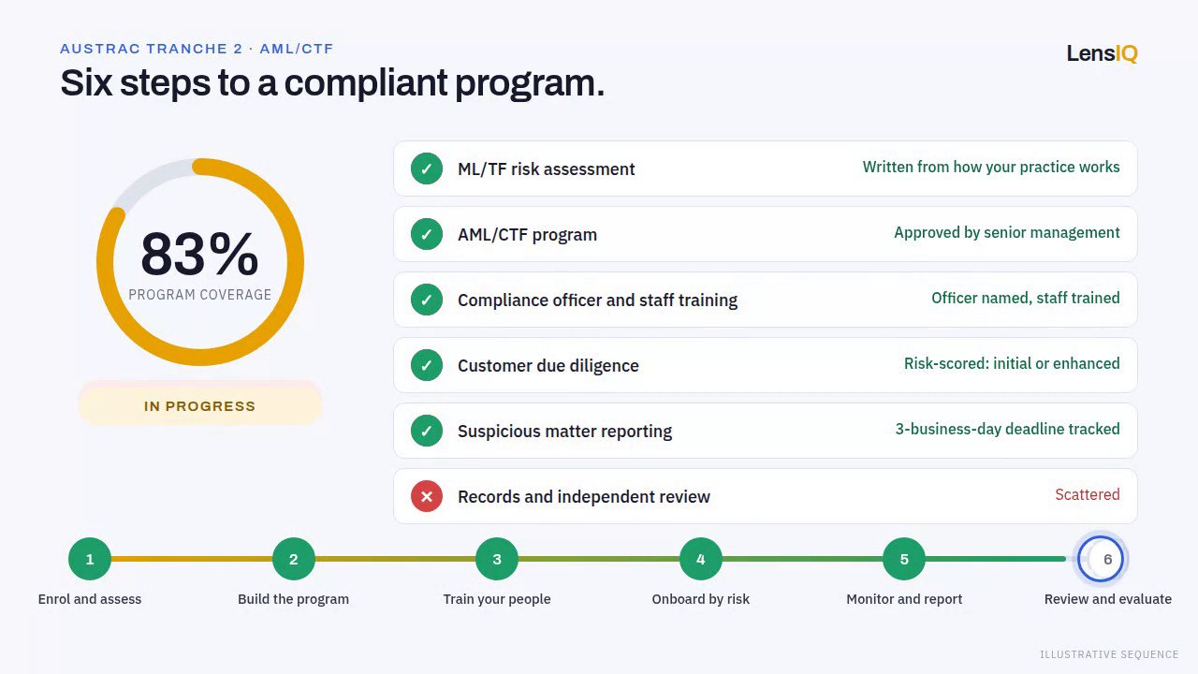The height and width of the screenshot is (674, 1198).
Task: Click the 'Monitor and report' step label
Action: pos(904,599)
